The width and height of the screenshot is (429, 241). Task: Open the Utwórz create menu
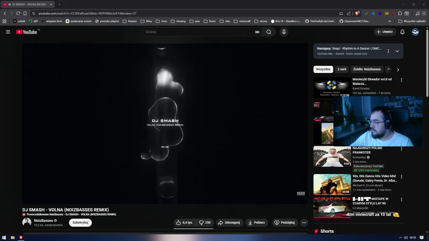click(x=385, y=32)
